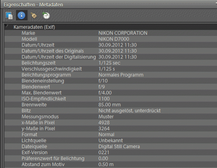The height and width of the screenshot is (168, 217).
Task: Select the blue metadata info icon
Action: point(21,15)
